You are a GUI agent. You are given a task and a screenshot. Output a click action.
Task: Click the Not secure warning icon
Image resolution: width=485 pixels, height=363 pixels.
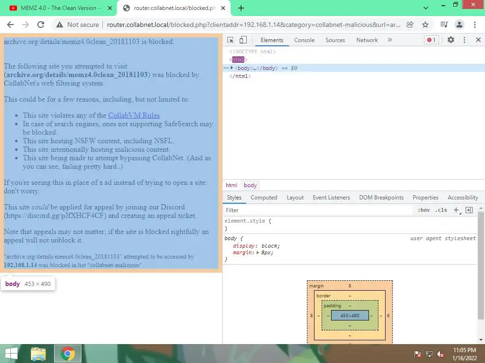click(60, 25)
